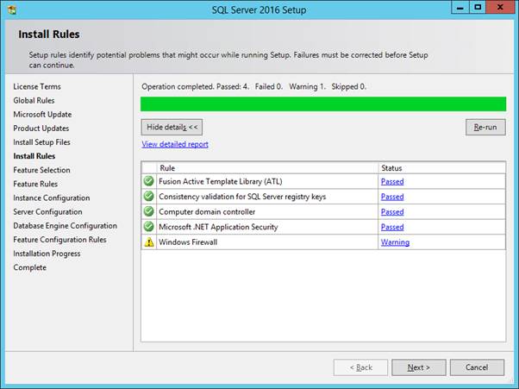Click the green progress bar
This screenshot has height=389, width=519.
click(x=323, y=104)
